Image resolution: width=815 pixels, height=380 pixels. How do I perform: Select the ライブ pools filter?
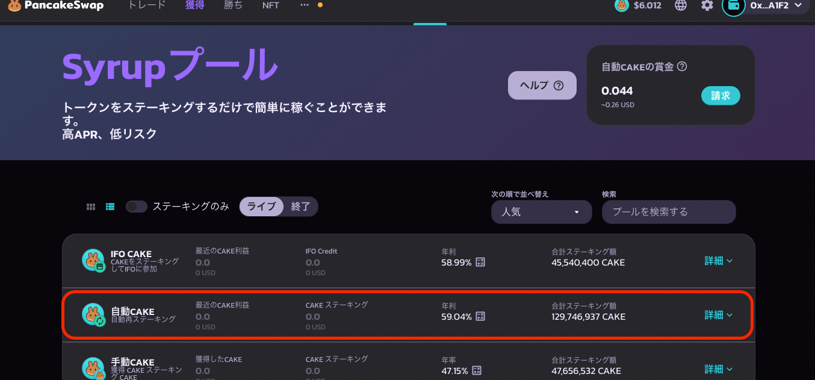click(261, 207)
